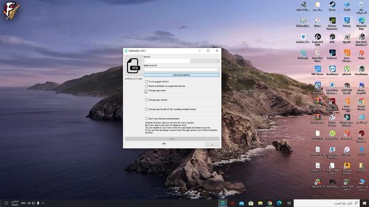Image resolution: width=369 pixels, height=207 pixels.
Task: Click the Advanced options button
Action: click(182, 75)
